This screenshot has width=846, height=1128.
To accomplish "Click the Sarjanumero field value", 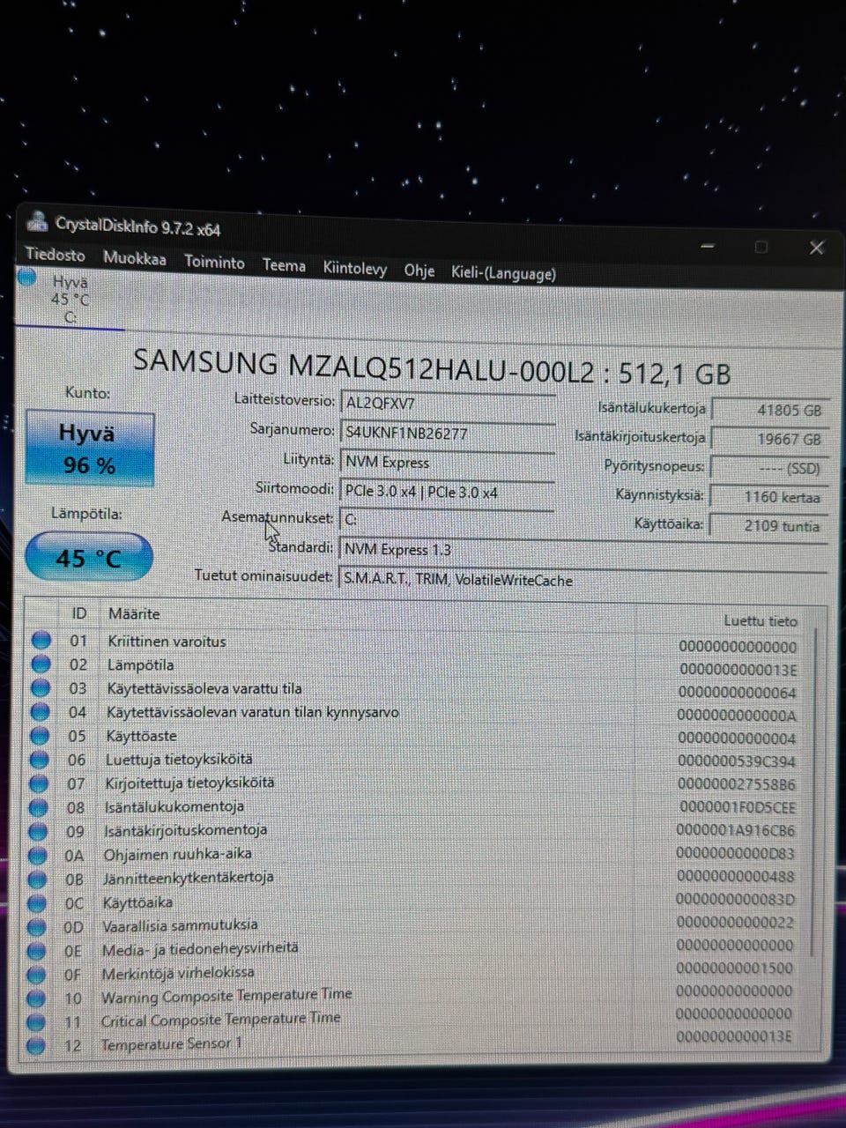I will 448,433.
